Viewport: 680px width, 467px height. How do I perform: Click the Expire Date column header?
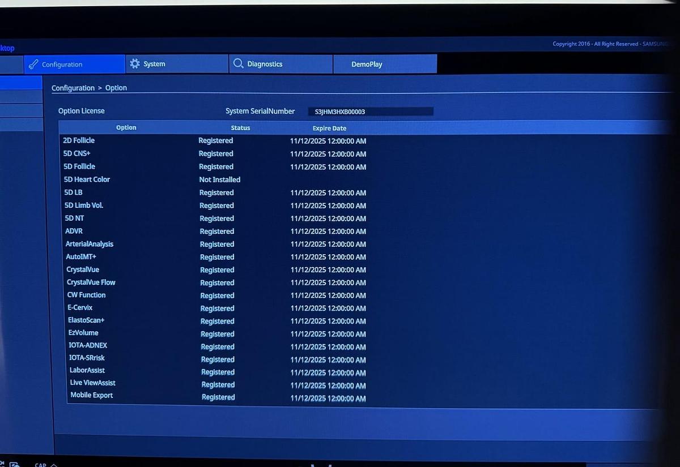[329, 128]
